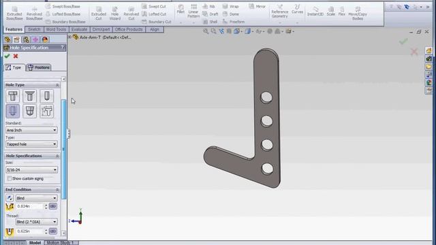
Task: Click the Scale tool
Action: [331, 11]
